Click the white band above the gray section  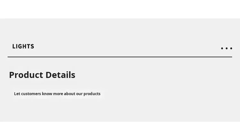tap(120, 9)
